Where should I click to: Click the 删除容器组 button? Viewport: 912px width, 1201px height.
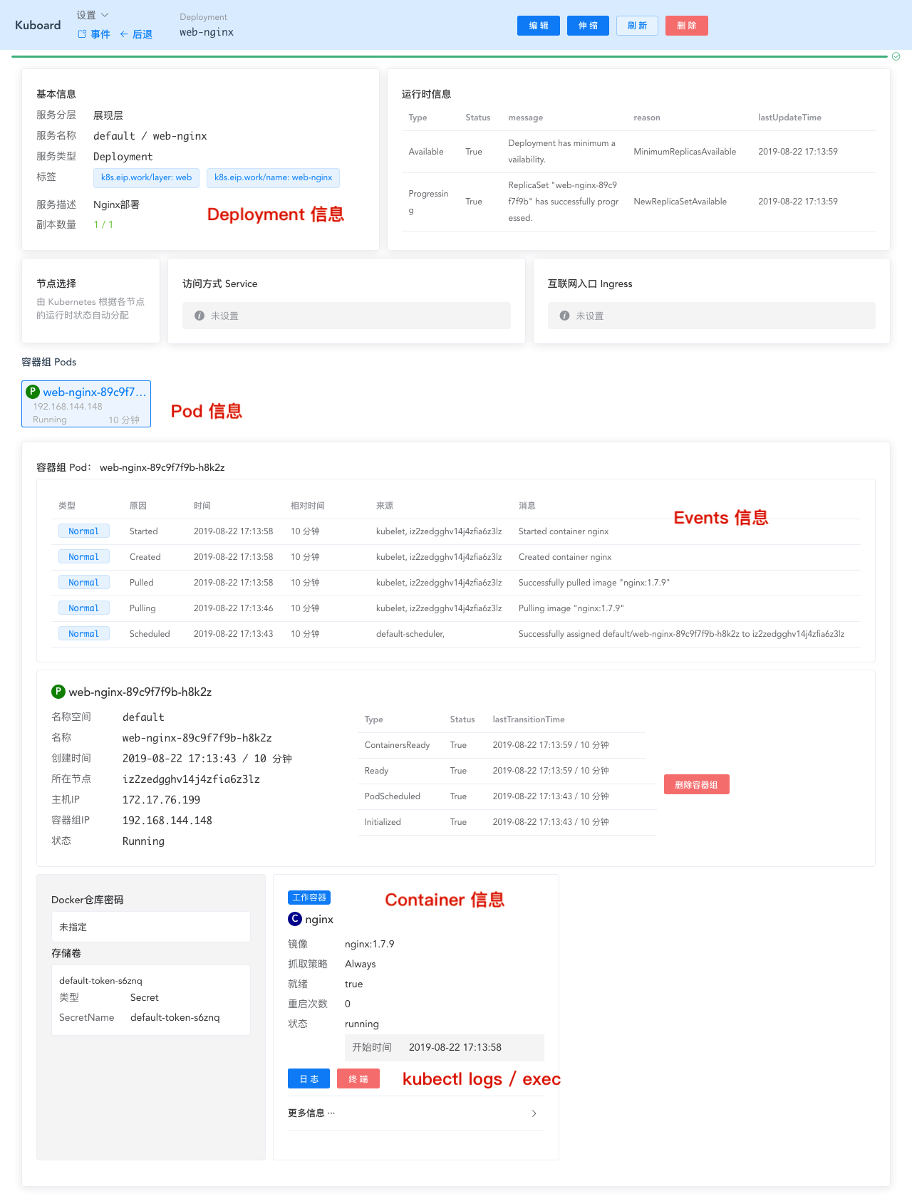point(697,784)
